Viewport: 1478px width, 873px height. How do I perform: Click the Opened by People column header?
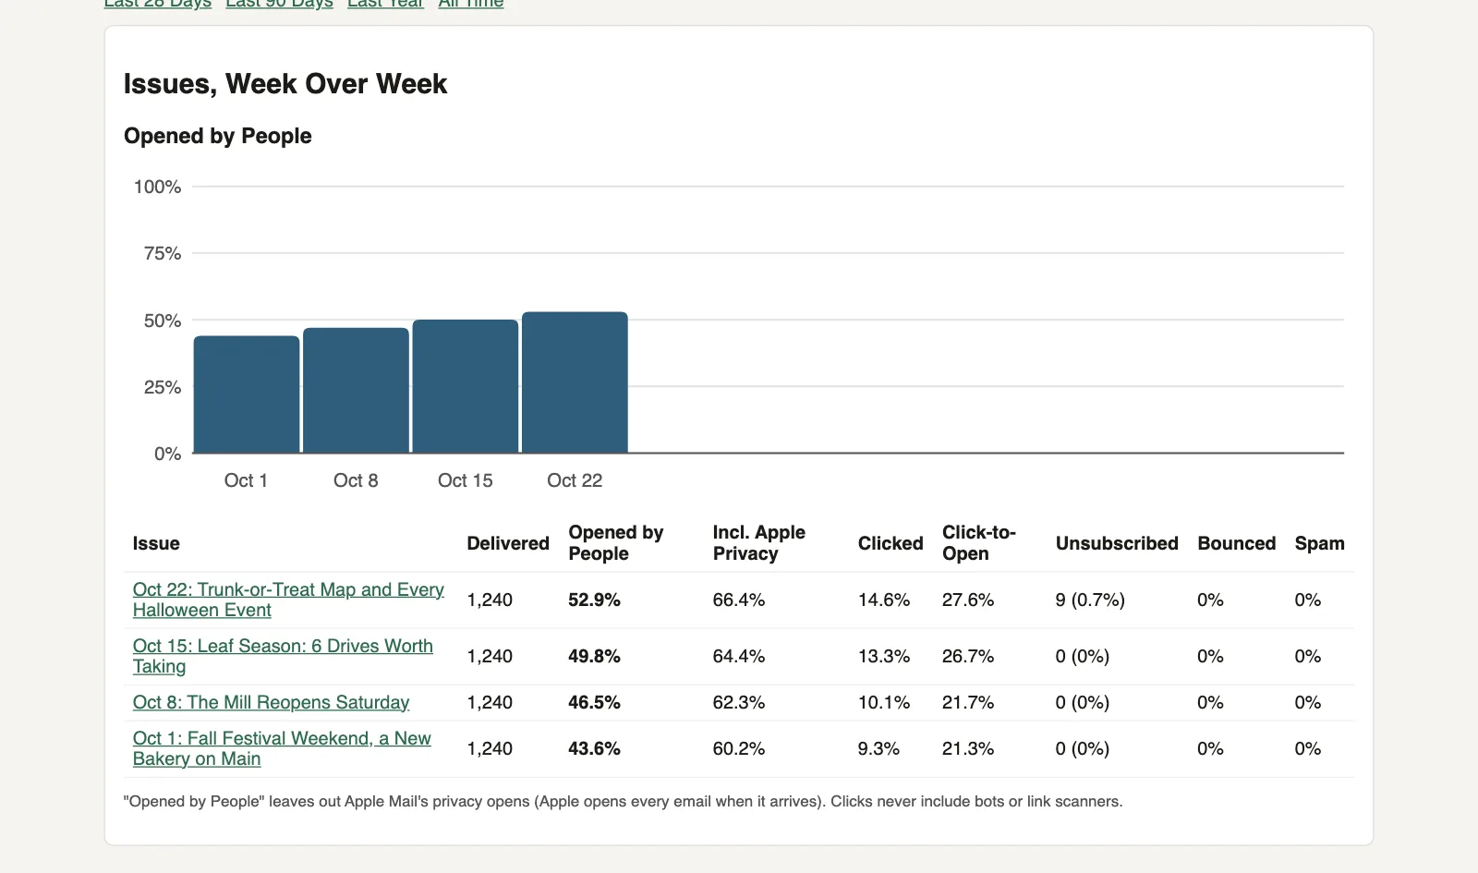[x=616, y=543]
